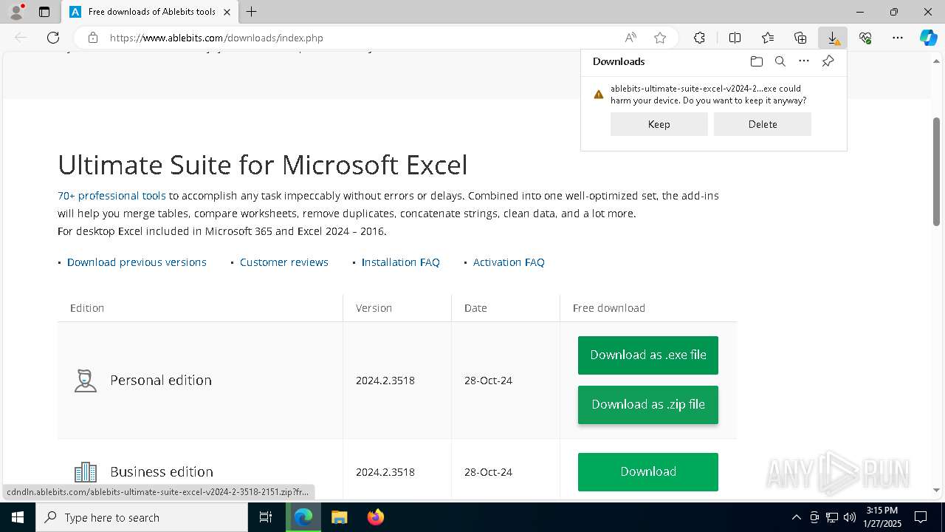Open the Collections panel
Viewport: 945px width, 532px height.
pyautogui.click(x=800, y=38)
